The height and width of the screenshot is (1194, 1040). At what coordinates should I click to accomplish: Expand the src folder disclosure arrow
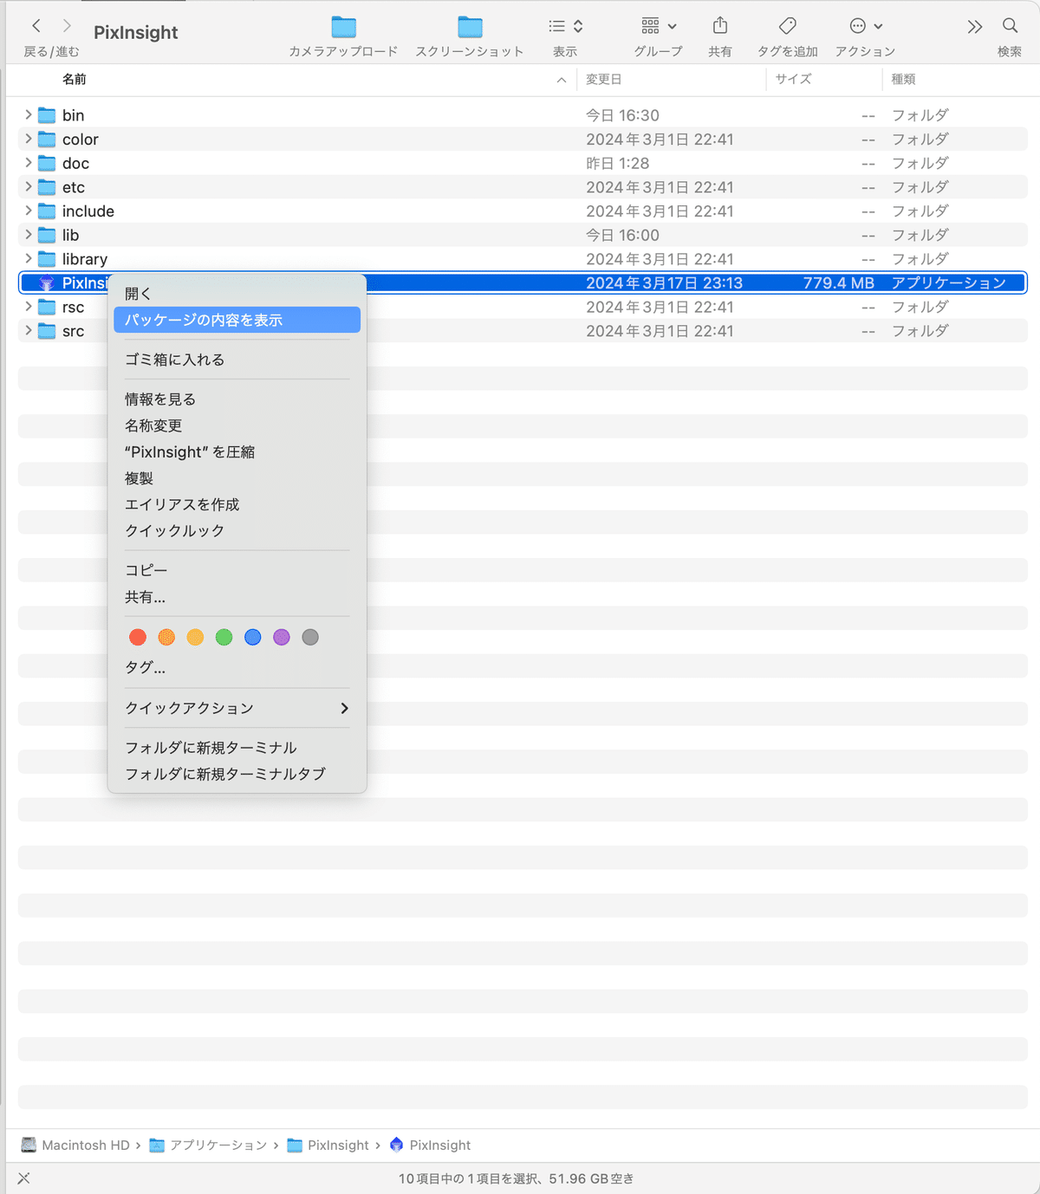click(x=28, y=330)
